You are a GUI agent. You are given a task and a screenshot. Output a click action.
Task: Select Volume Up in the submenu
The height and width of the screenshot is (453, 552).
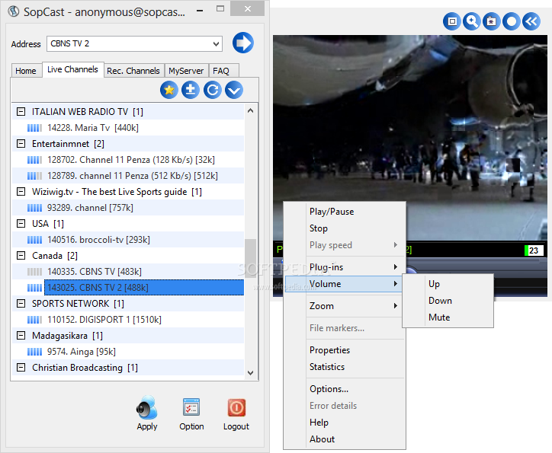[448, 284]
